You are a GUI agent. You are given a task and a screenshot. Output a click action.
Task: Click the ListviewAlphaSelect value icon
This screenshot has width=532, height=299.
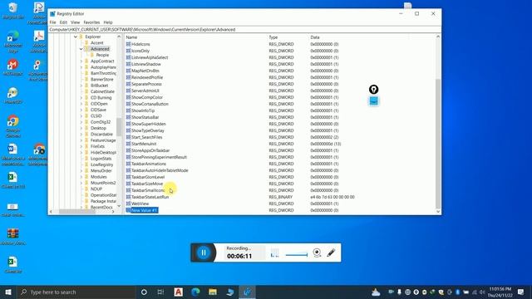point(128,57)
